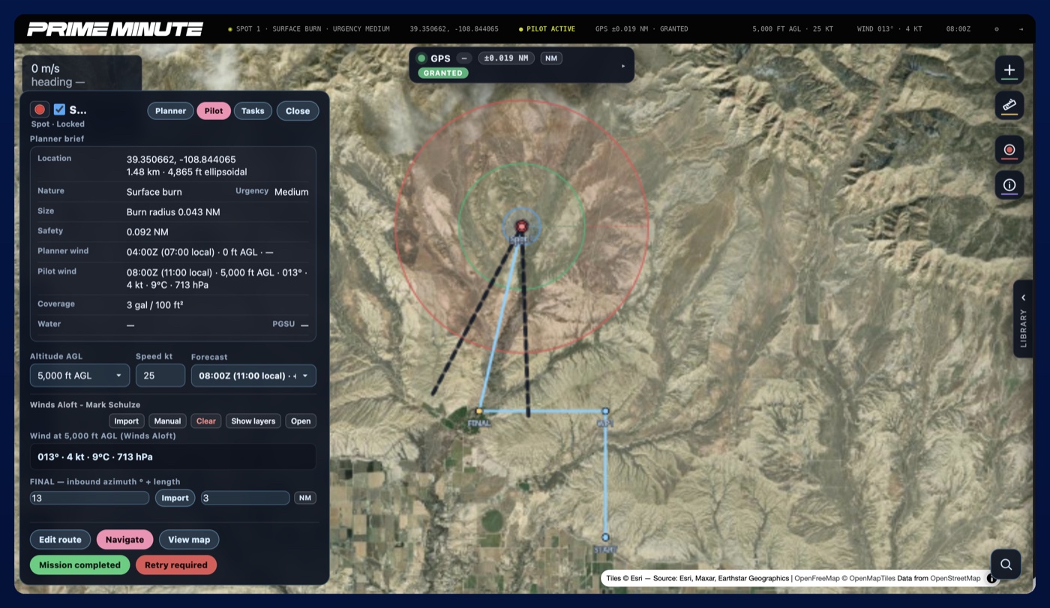Toggle the NM unit beside FINAL length

pos(304,498)
